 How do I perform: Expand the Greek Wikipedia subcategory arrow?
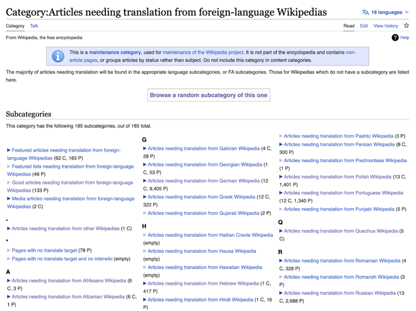pos(145,197)
